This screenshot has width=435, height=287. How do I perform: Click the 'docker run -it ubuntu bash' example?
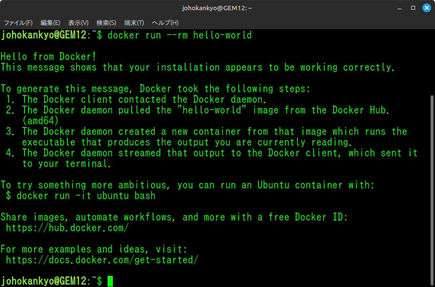(86, 196)
